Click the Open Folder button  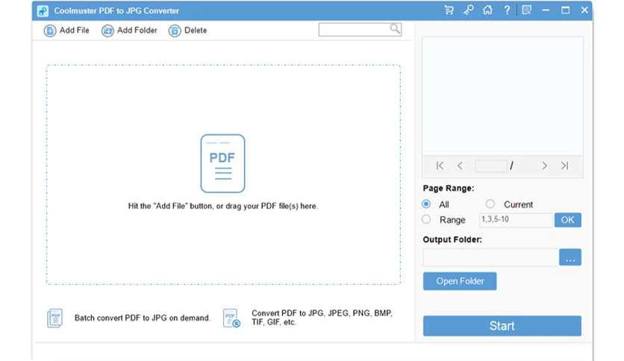coord(460,281)
